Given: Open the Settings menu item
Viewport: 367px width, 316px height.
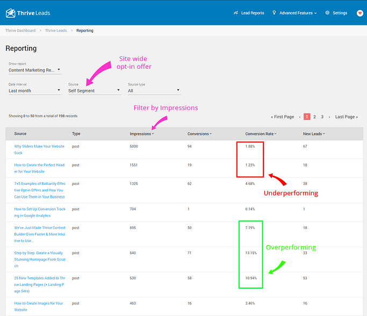Looking at the screenshot, I should [x=340, y=13].
